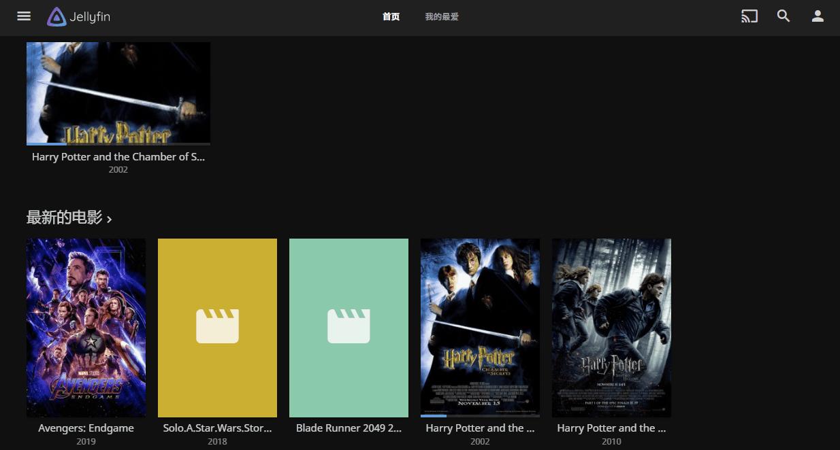Switch to the 我的最爱 tab

point(442,17)
